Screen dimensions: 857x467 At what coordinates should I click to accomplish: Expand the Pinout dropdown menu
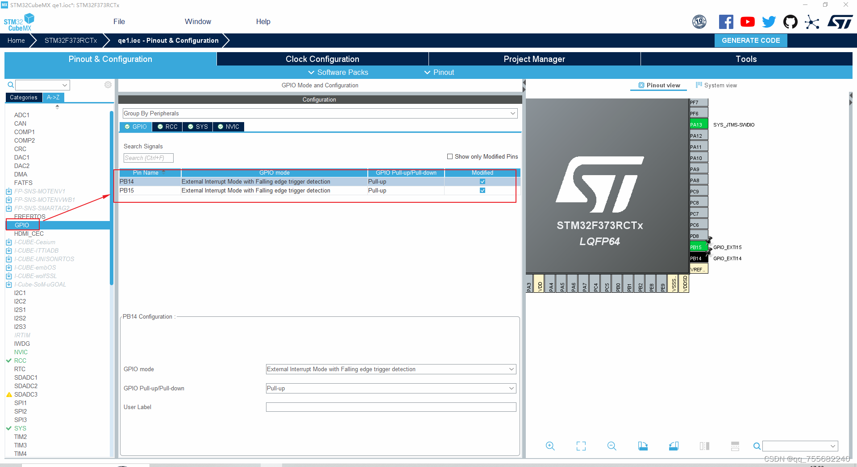(x=439, y=72)
